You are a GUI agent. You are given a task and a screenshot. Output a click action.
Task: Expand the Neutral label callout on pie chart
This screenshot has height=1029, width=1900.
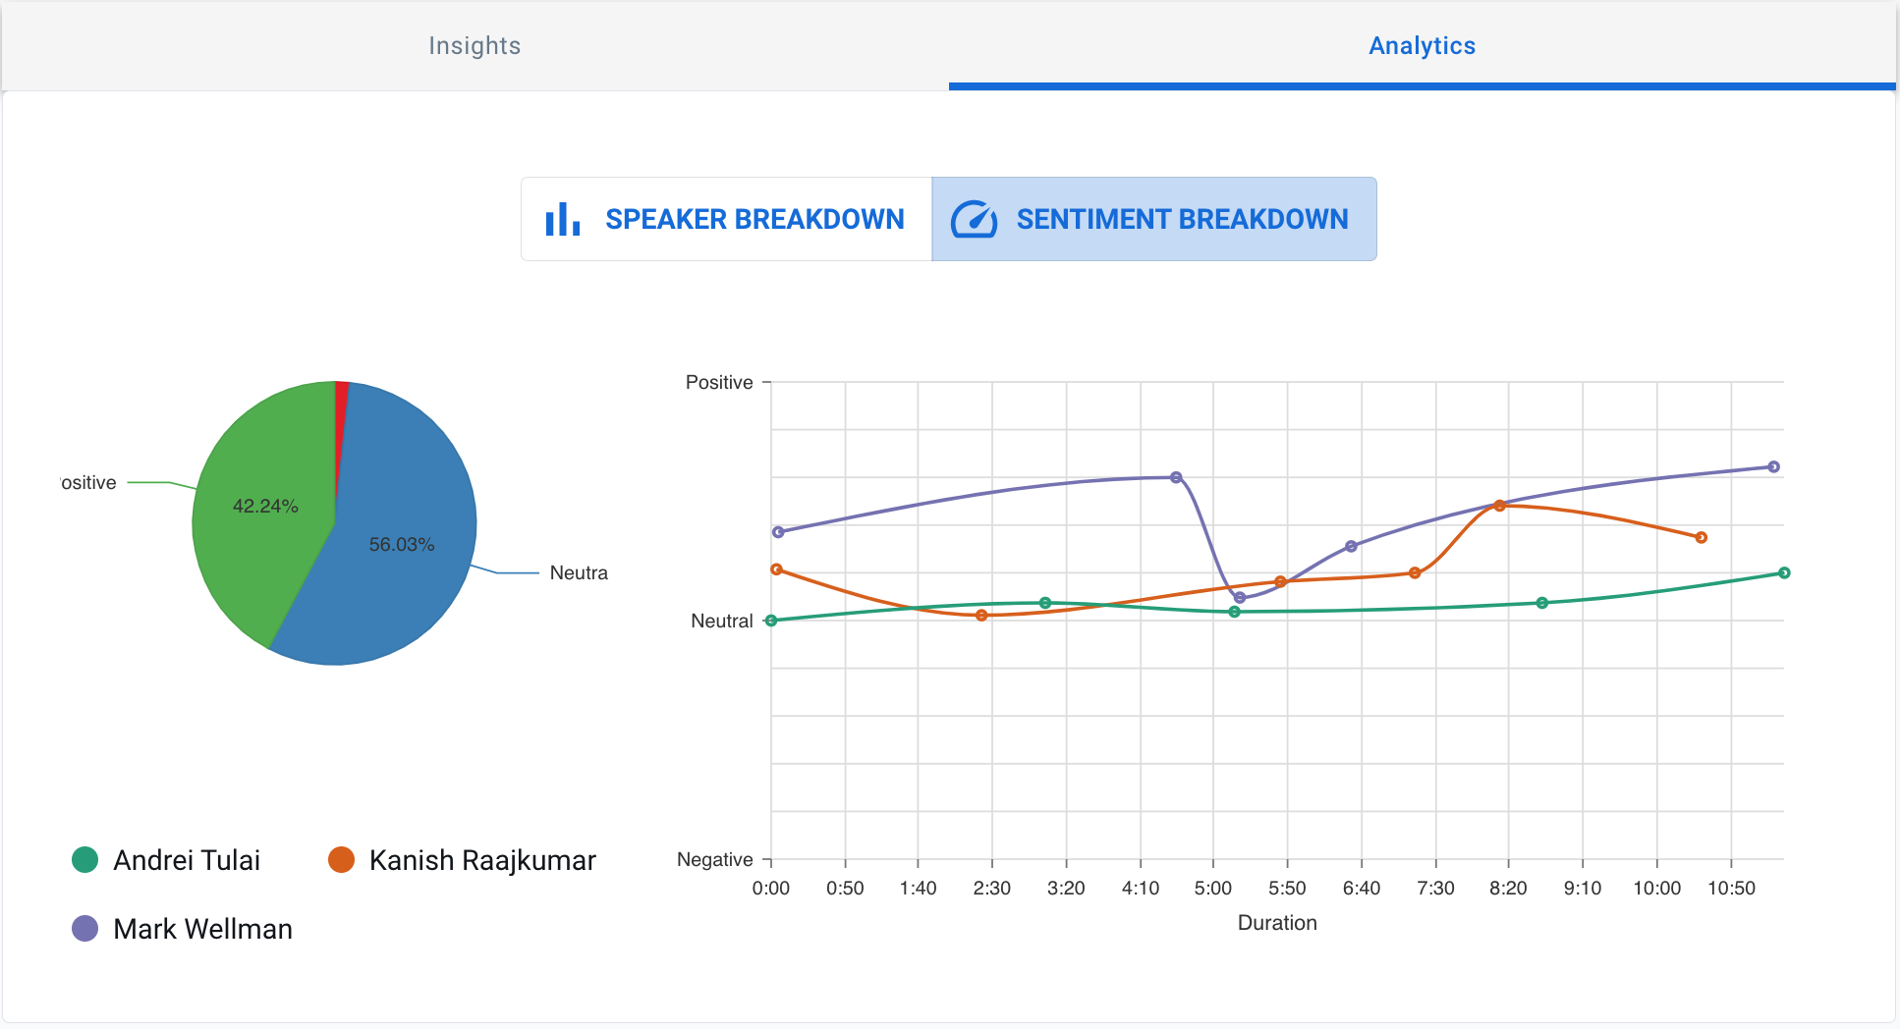(x=579, y=572)
